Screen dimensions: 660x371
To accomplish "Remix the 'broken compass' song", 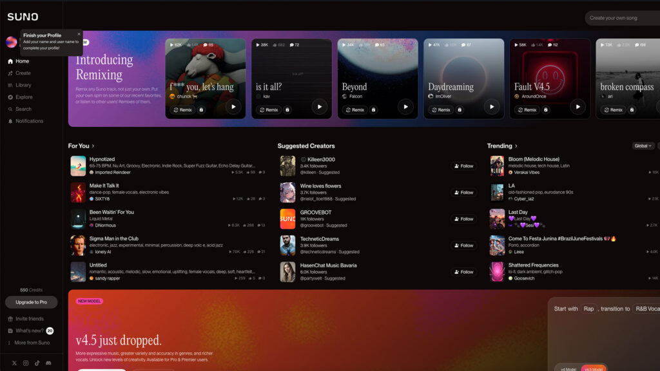I will click(613, 109).
